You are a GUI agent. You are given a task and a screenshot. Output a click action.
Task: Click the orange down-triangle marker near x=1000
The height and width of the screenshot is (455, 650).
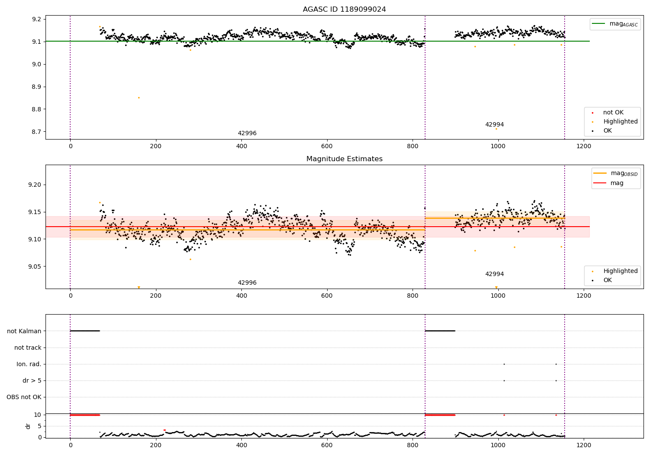pos(496,287)
